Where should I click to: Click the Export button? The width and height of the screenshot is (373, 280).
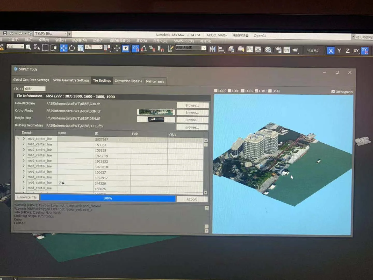192,199
